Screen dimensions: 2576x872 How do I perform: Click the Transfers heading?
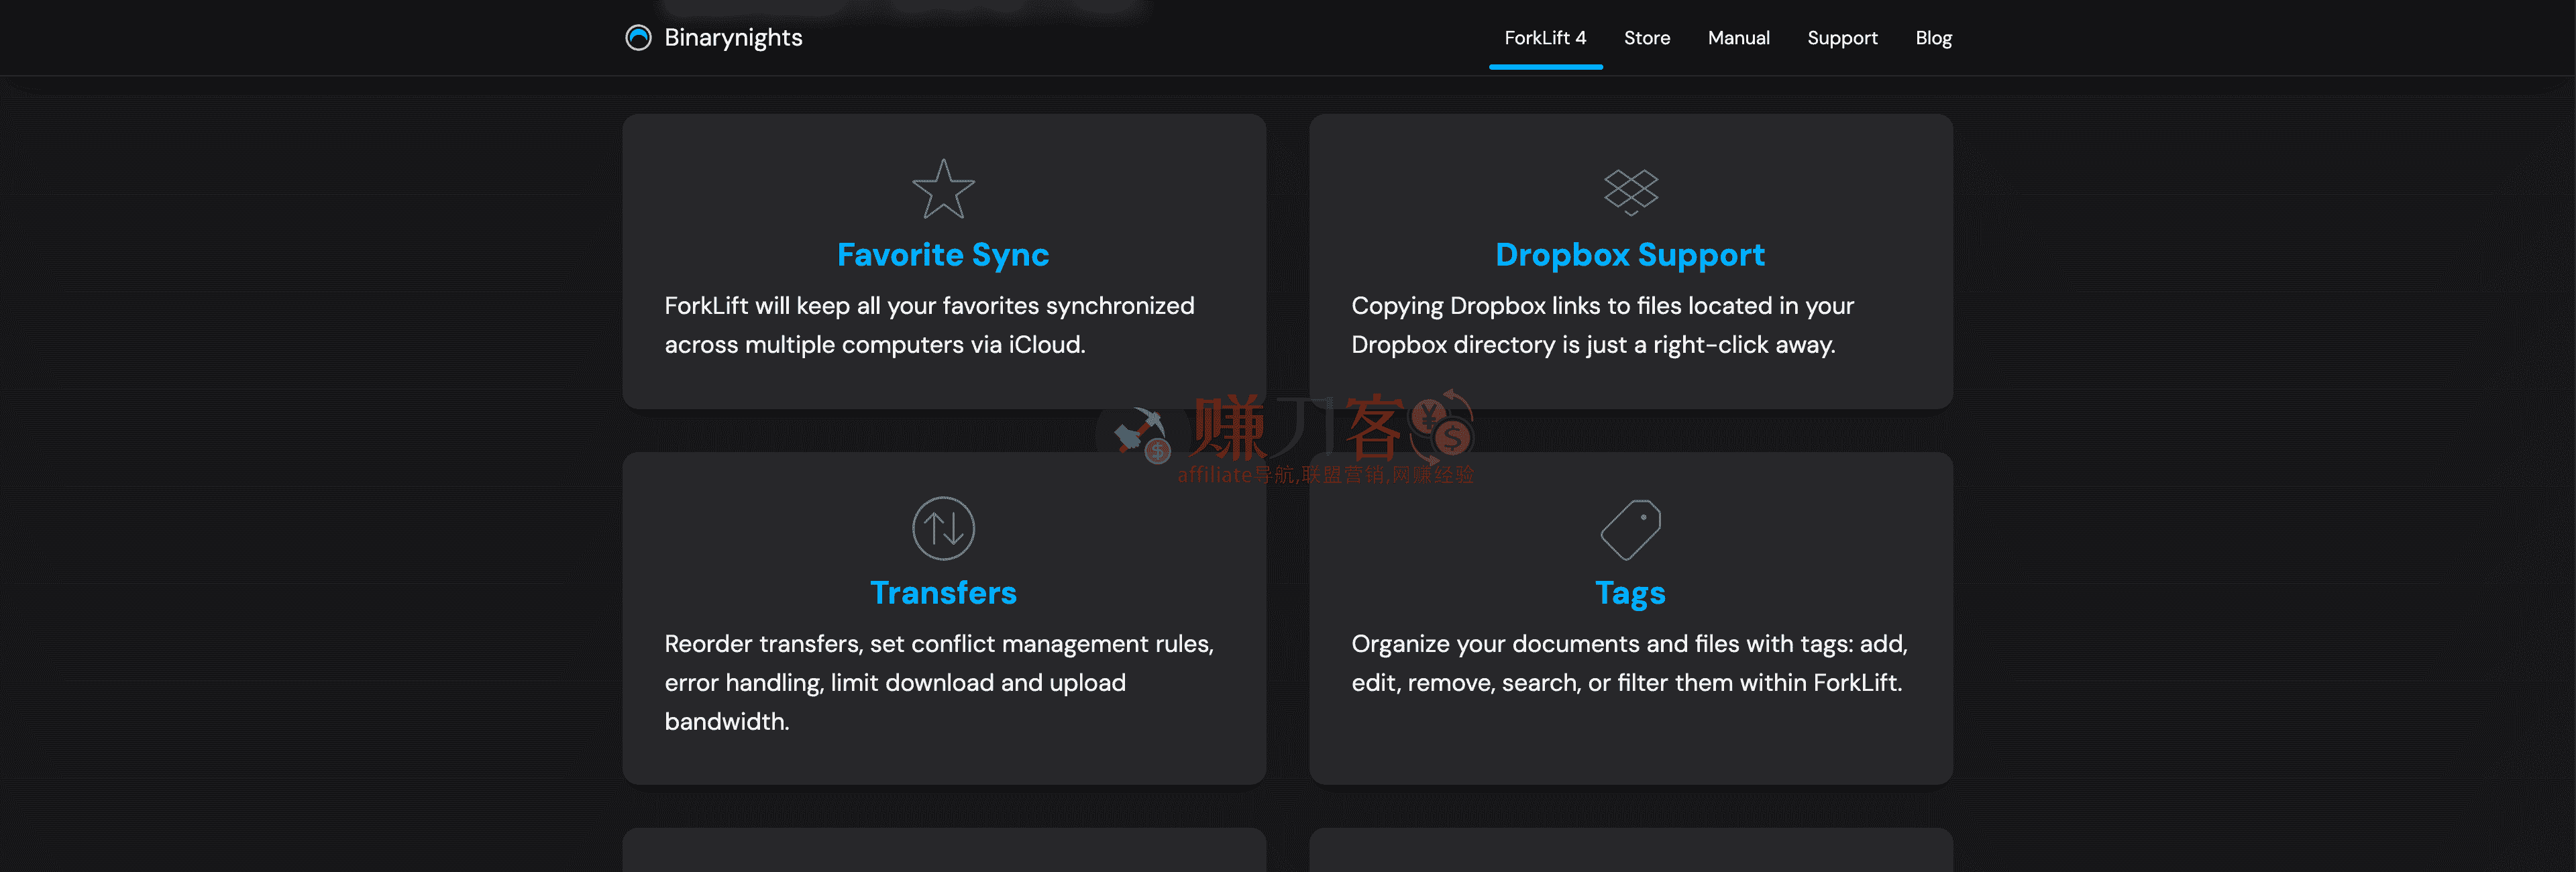(x=943, y=593)
